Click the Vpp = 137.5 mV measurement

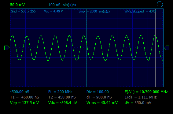[x=24, y=103]
